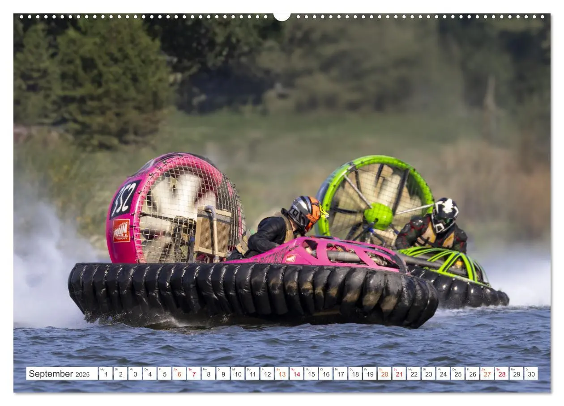The height and width of the screenshot is (406, 564).
Task: Select day 5 (Fr) in the calendar strip
Action: [x=164, y=374]
